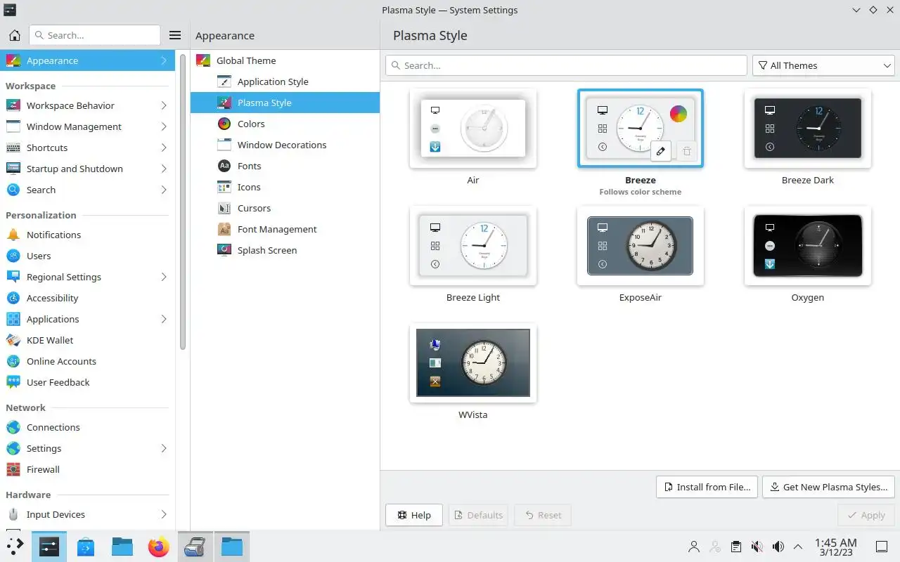Open the hamburger menu beside sidebar search
The width and height of the screenshot is (900, 562).
tap(175, 35)
